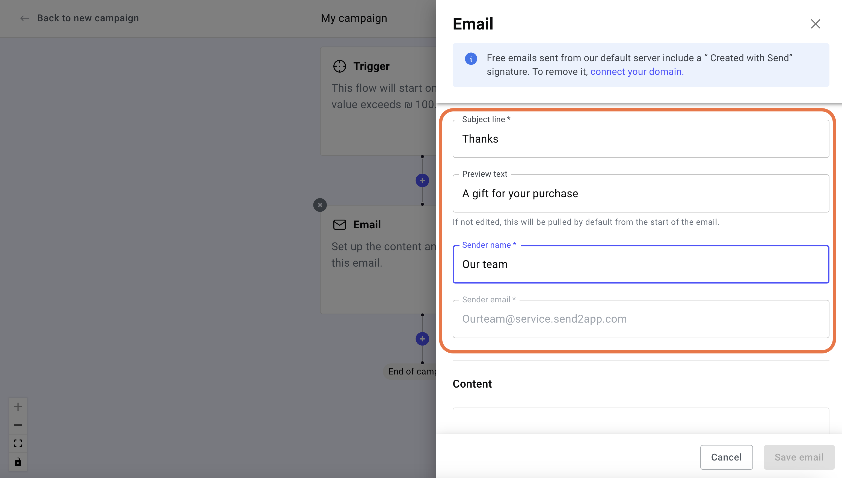Click the lock icon at bottom left

click(18, 462)
